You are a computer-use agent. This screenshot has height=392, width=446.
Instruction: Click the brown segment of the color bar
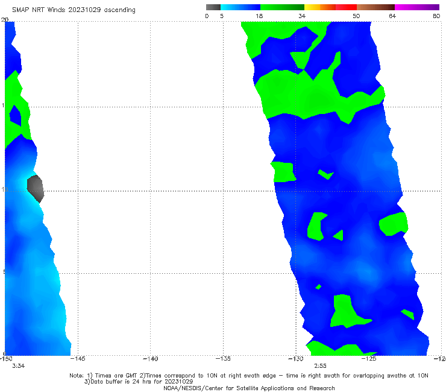point(375,7)
